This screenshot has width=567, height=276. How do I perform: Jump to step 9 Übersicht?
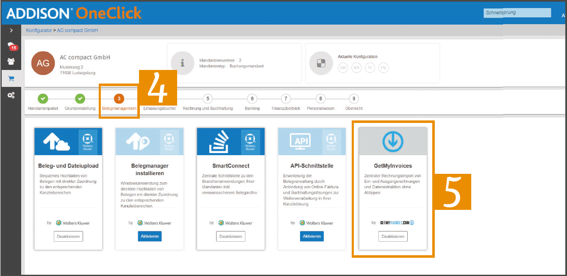354,102
